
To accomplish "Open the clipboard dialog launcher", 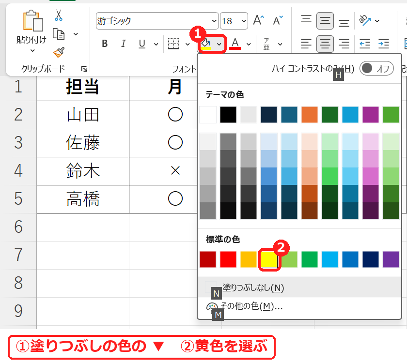I will (84, 69).
